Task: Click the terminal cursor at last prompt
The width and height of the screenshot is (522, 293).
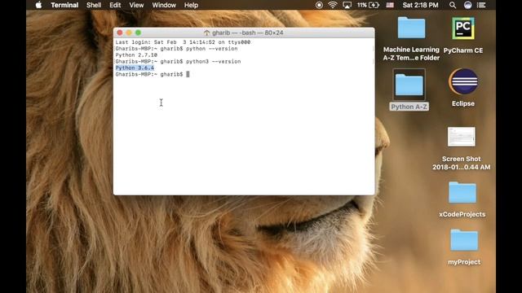Action: (x=188, y=74)
